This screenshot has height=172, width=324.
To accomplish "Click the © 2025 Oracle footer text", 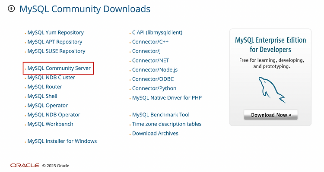I will click(x=56, y=166).
